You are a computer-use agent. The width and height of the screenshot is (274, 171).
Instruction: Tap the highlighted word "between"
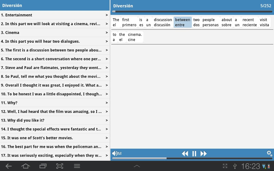click(x=183, y=22)
